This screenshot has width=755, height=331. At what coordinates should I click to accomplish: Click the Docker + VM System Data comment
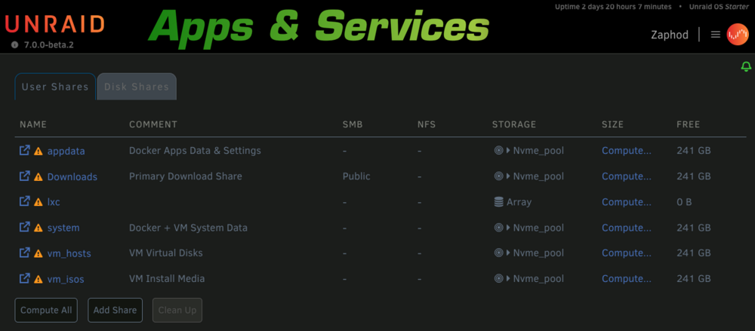pos(188,227)
